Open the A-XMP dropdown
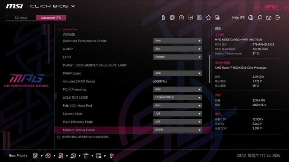Image resolution: width=289 pixels, height=162 pixels. [x=177, y=49]
